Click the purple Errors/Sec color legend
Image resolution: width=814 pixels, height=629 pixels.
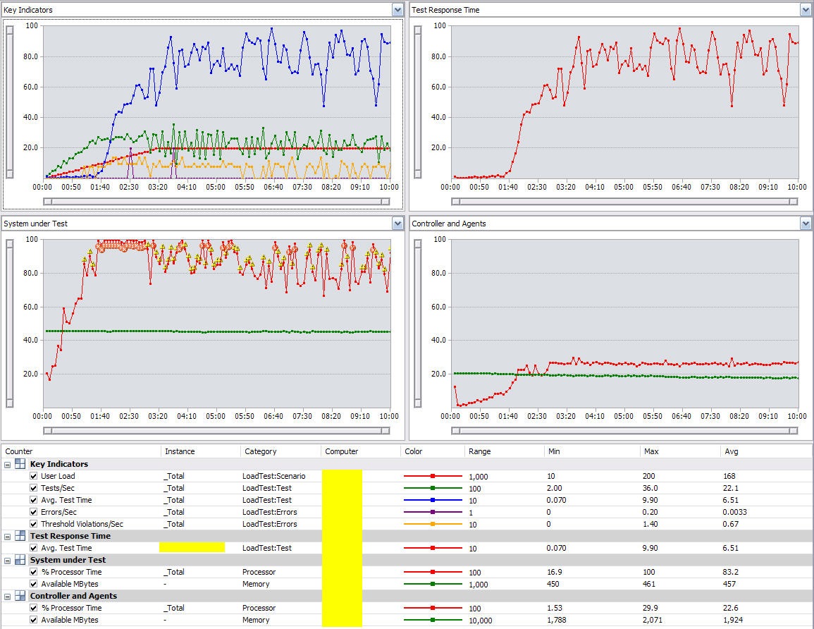pyautogui.click(x=433, y=512)
